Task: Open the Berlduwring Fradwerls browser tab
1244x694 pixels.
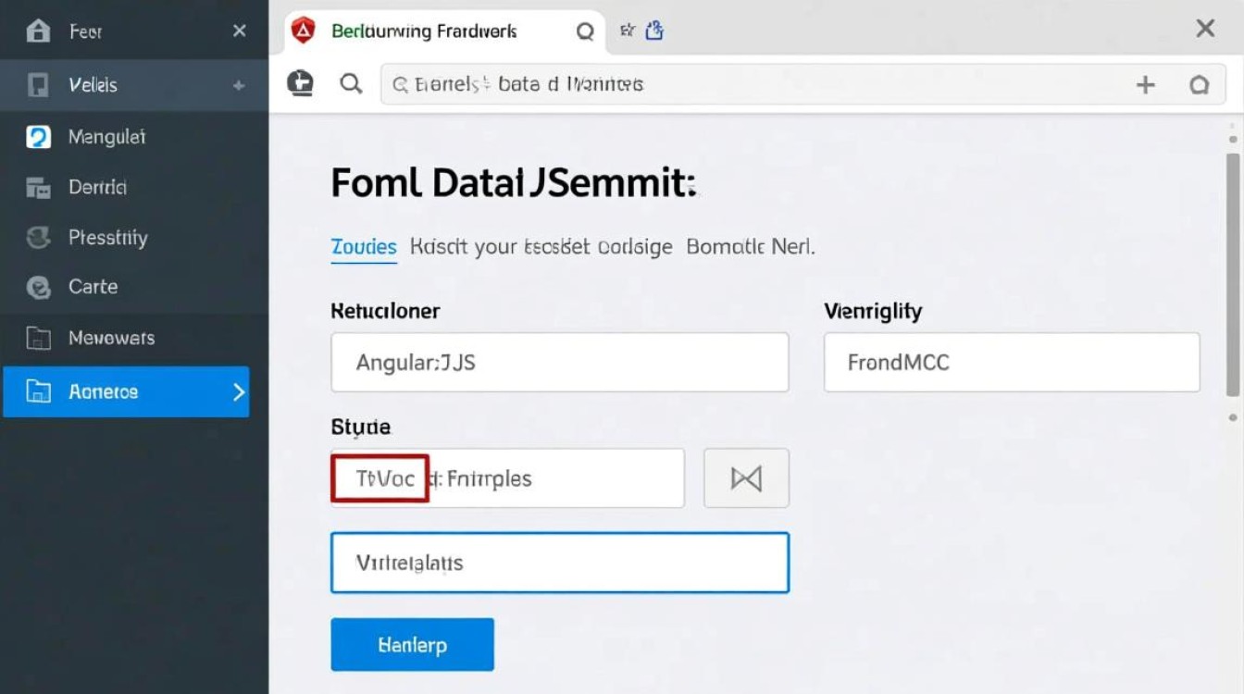Action: tap(424, 31)
